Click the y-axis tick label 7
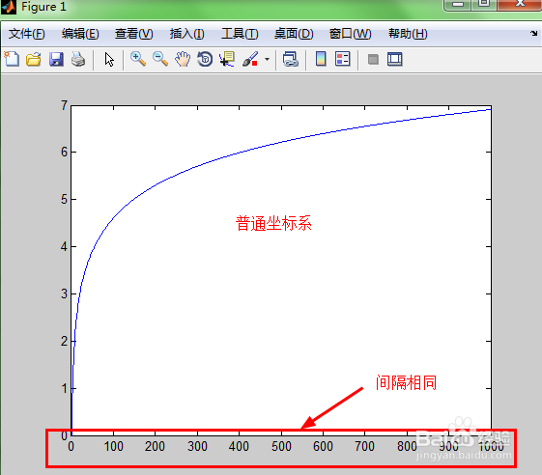The height and width of the screenshot is (475, 542). (64, 105)
